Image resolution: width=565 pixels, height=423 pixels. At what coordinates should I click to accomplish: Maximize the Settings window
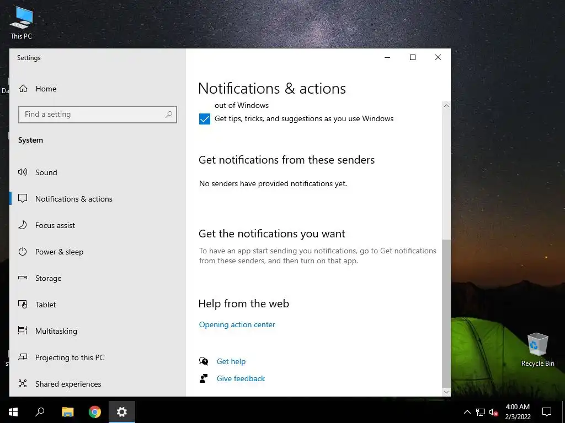tap(413, 57)
